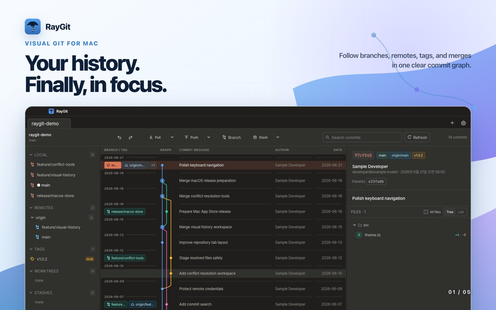The height and width of the screenshot is (310, 496).
Task: Click the Pull button
Action: [x=155, y=137]
